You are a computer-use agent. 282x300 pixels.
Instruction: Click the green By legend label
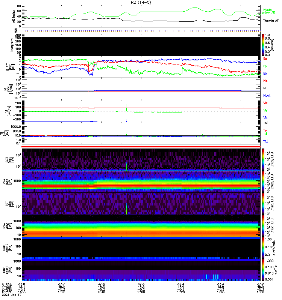(265, 66)
